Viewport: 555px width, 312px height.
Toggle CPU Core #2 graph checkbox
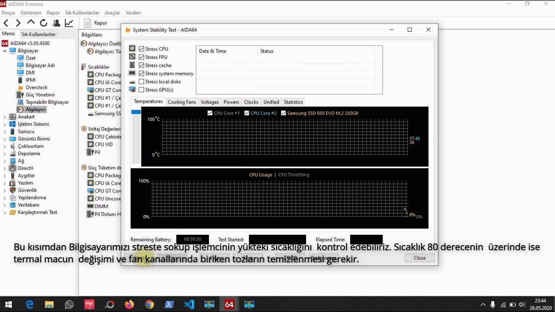pos(247,113)
